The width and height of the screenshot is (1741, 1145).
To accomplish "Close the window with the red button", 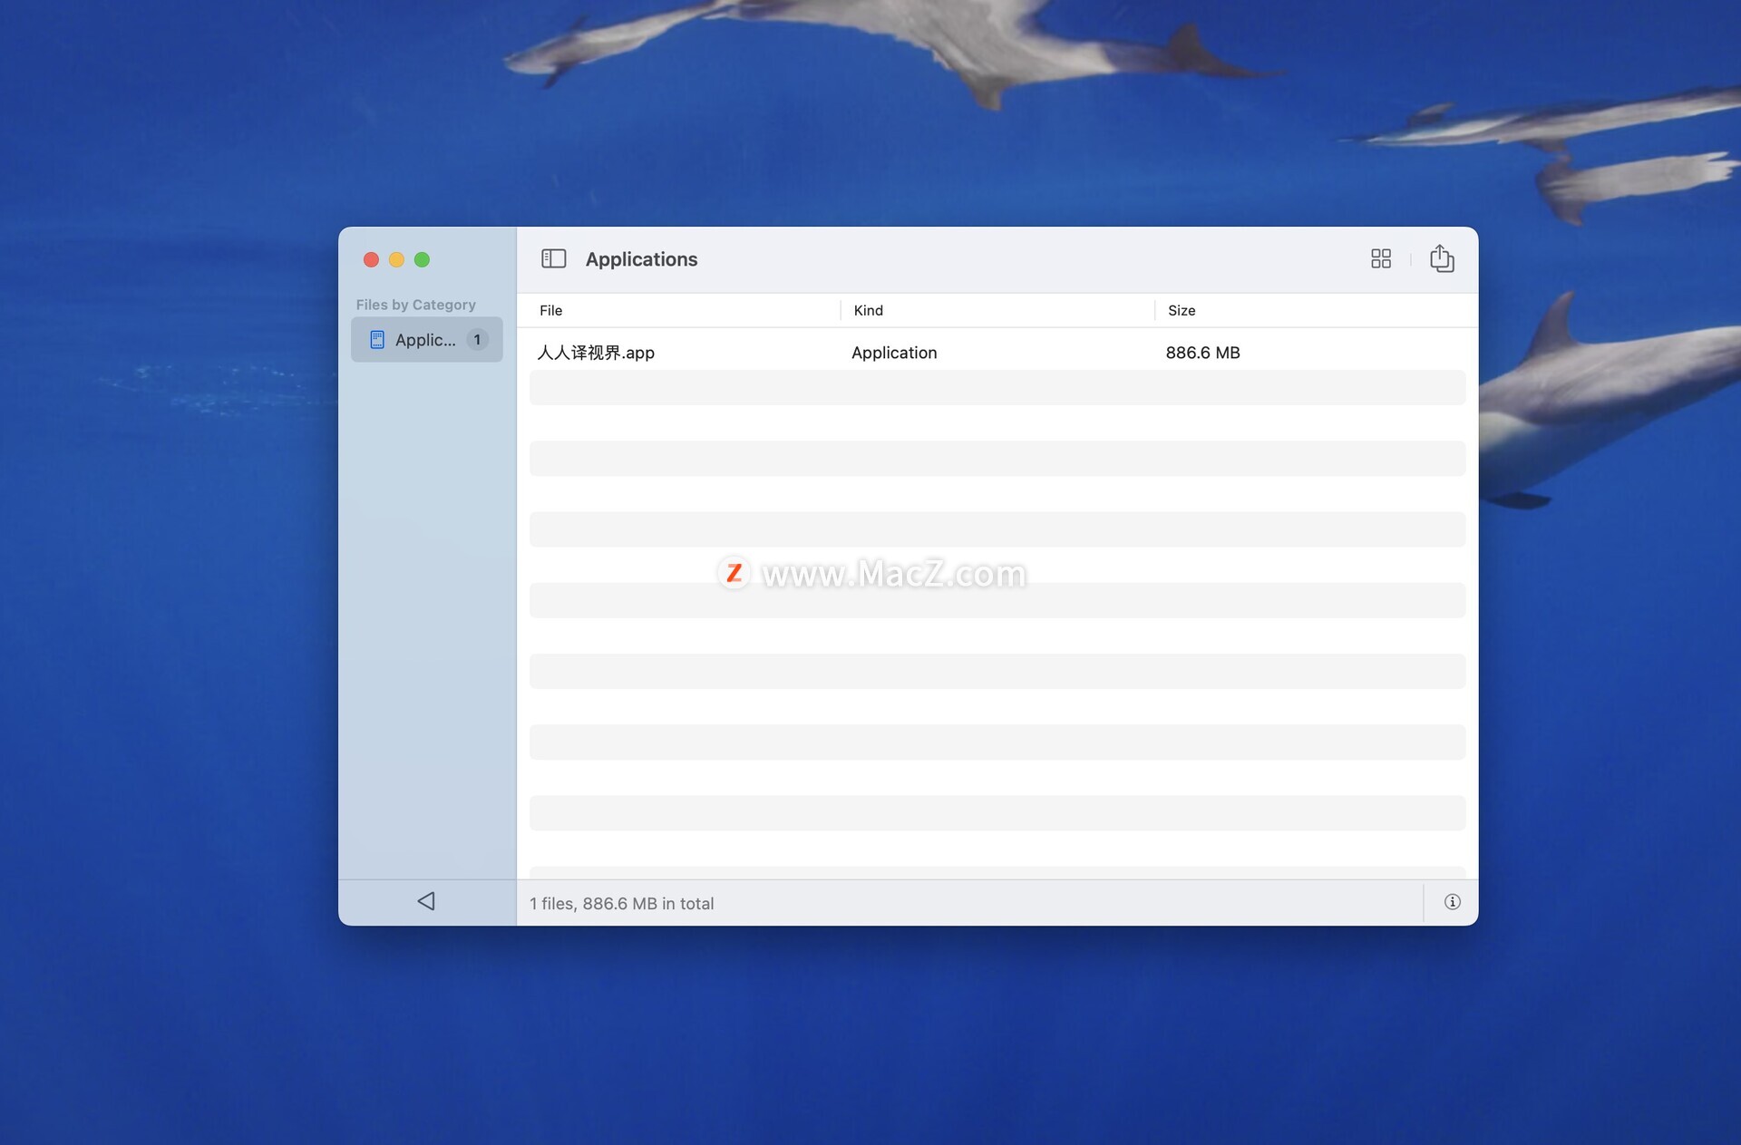I will pos(371,259).
